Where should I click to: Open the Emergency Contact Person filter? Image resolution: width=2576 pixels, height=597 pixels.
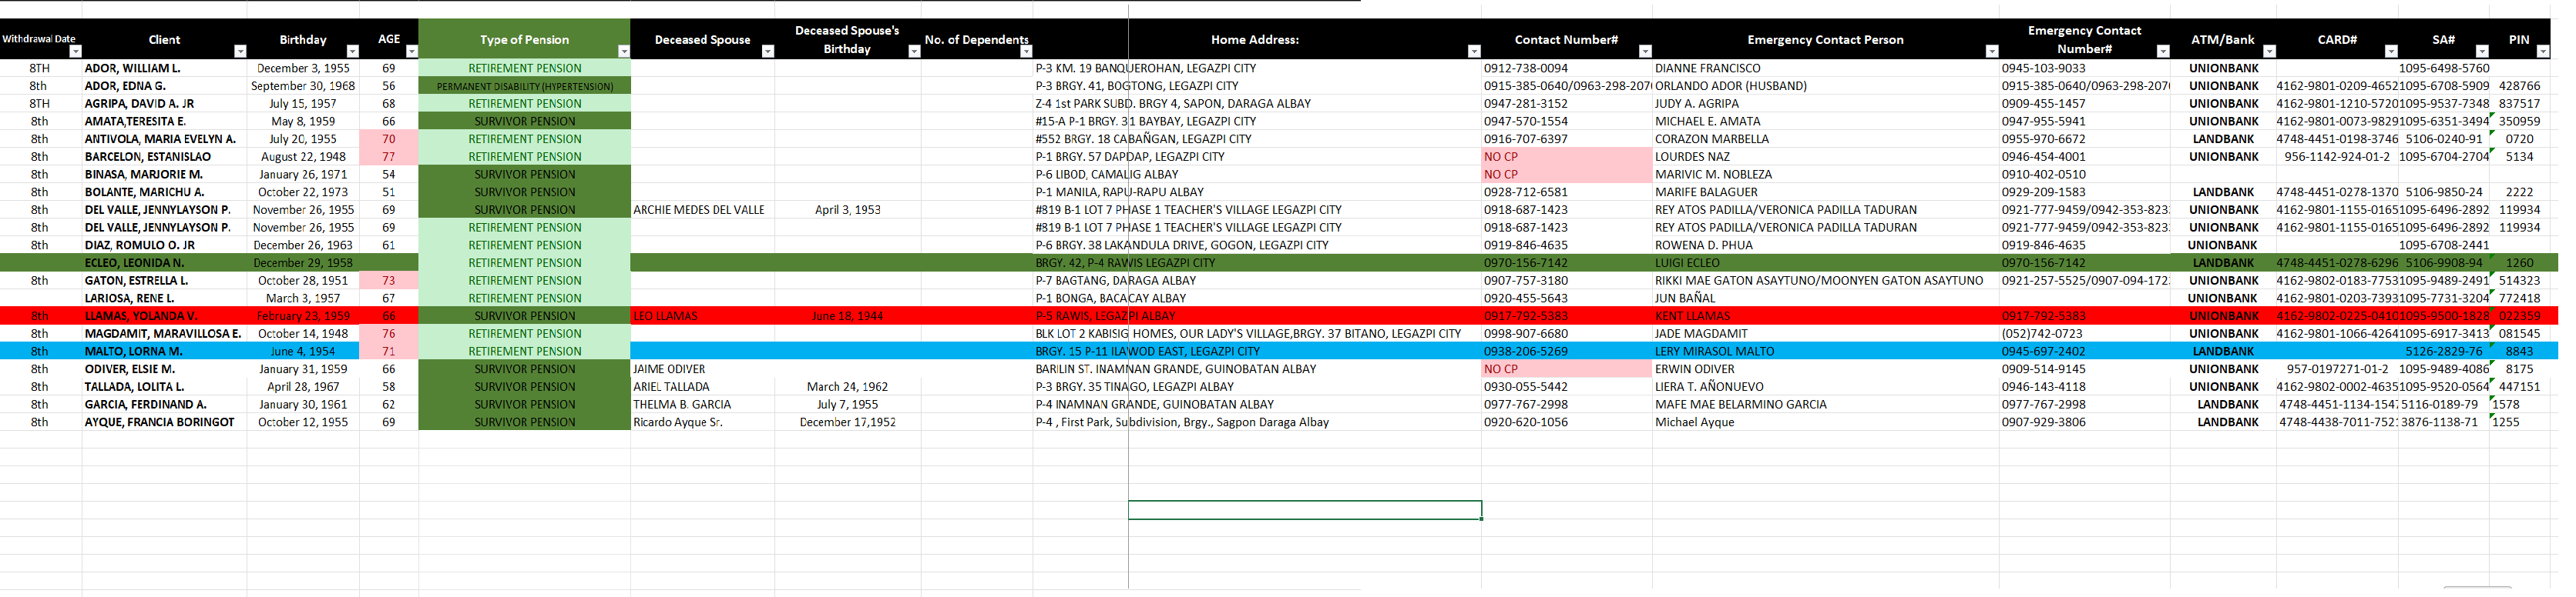[x=1991, y=51]
